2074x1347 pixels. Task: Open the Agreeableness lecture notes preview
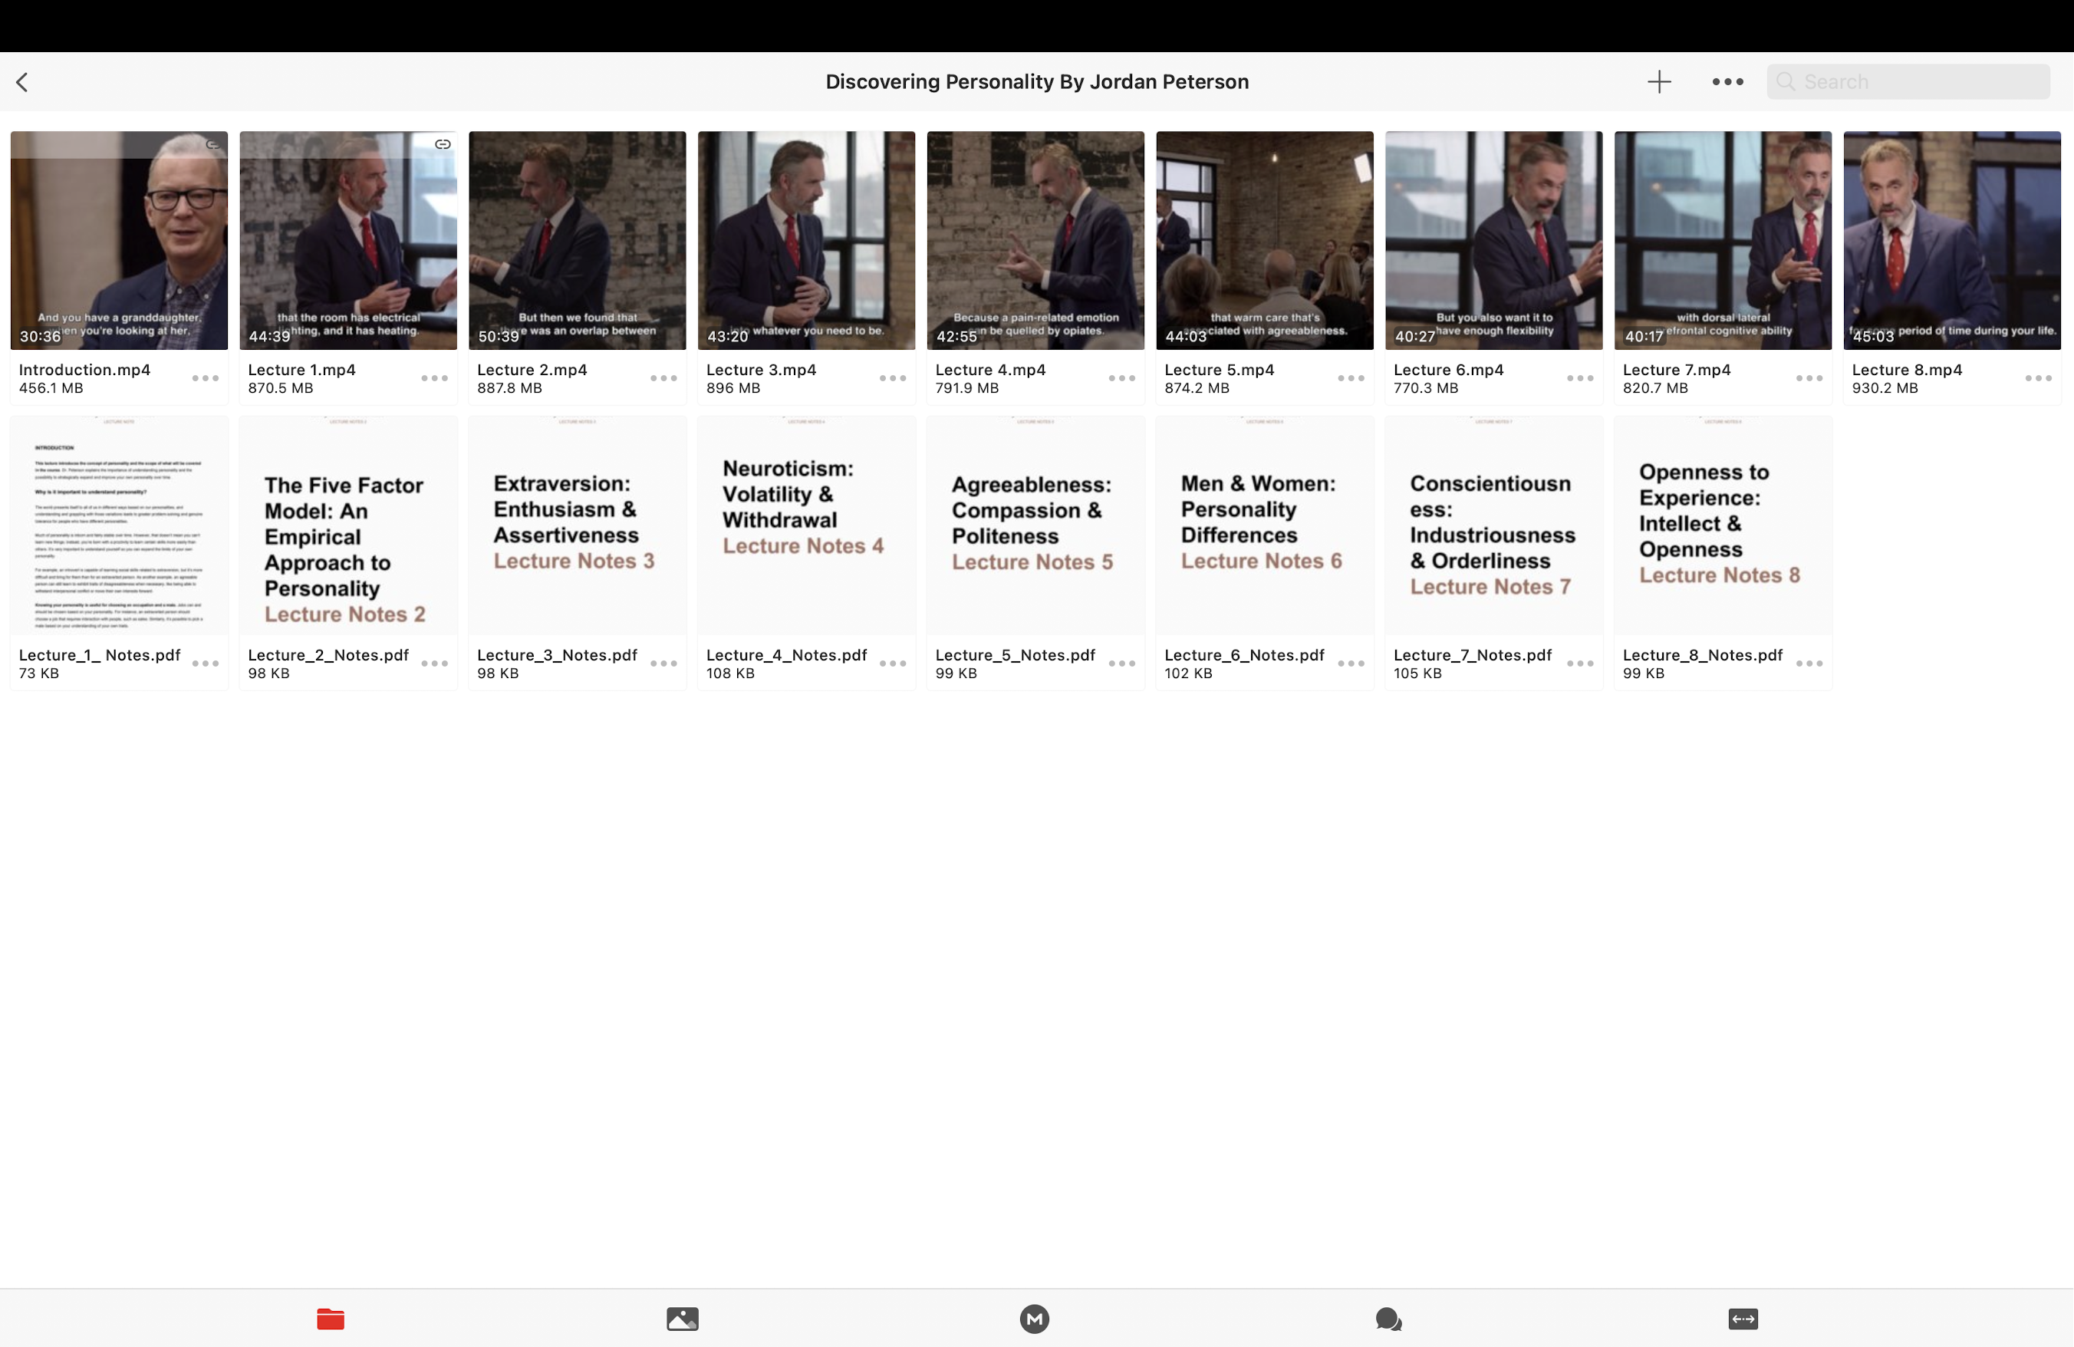pyautogui.click(x=1036, y=525)
